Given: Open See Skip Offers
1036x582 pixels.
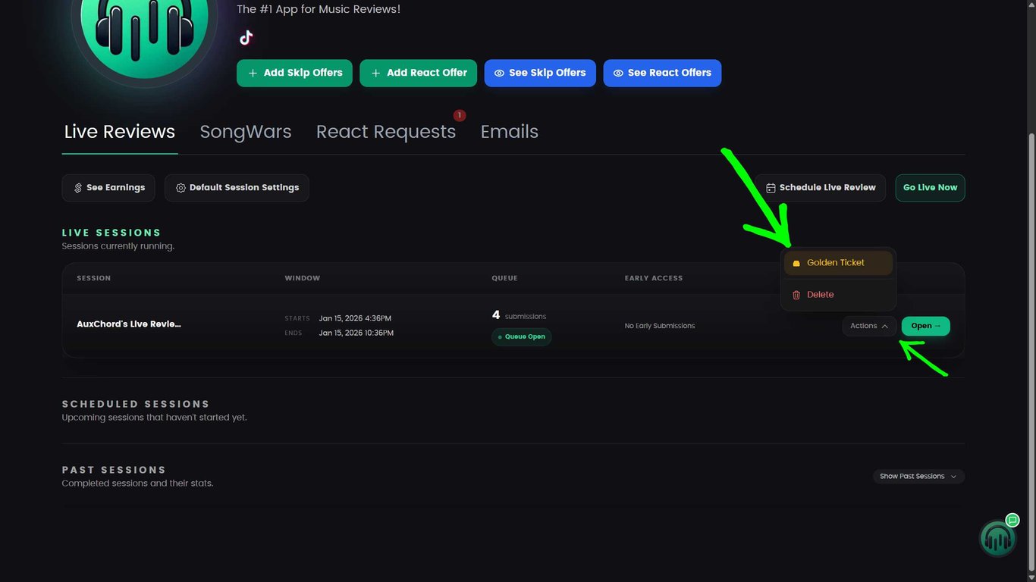Looking at the screenshot, I should (540, 73).
